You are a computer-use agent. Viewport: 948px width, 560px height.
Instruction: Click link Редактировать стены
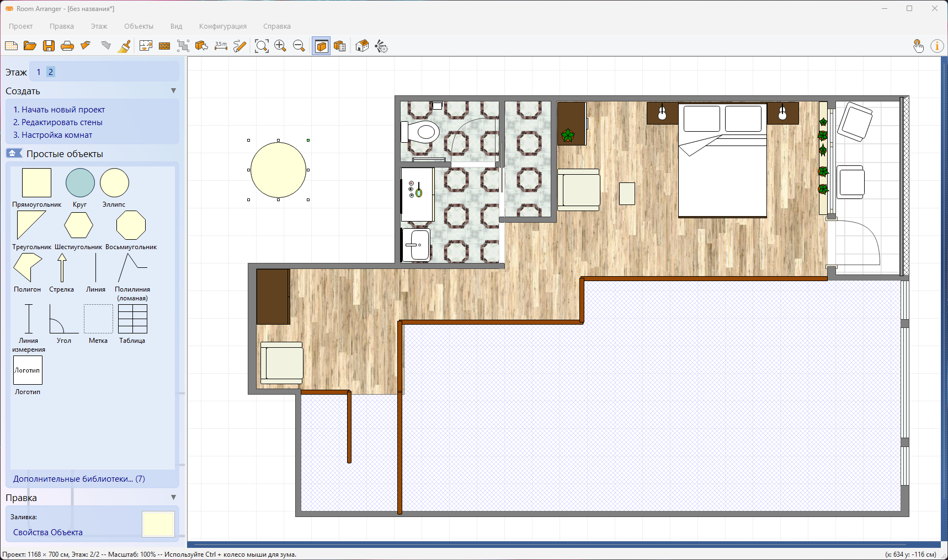pyautogui.click(x=58, y=122)
